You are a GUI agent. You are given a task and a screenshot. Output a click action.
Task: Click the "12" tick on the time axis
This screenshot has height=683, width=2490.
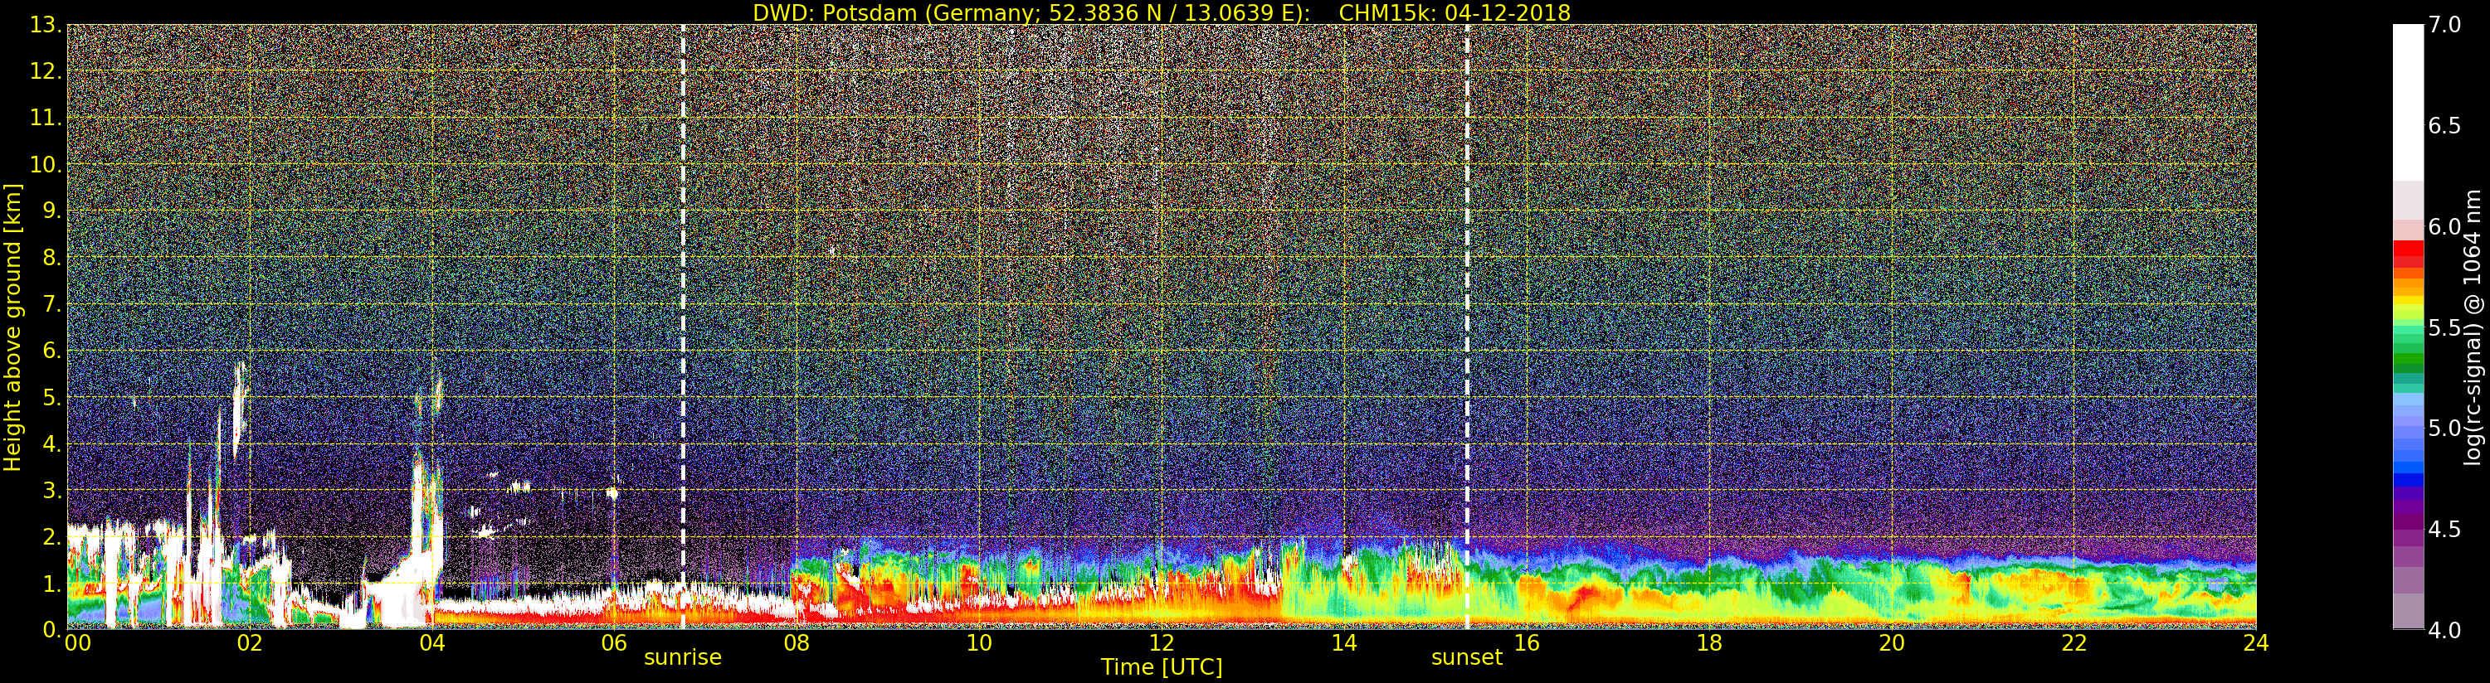[1162, 643]
